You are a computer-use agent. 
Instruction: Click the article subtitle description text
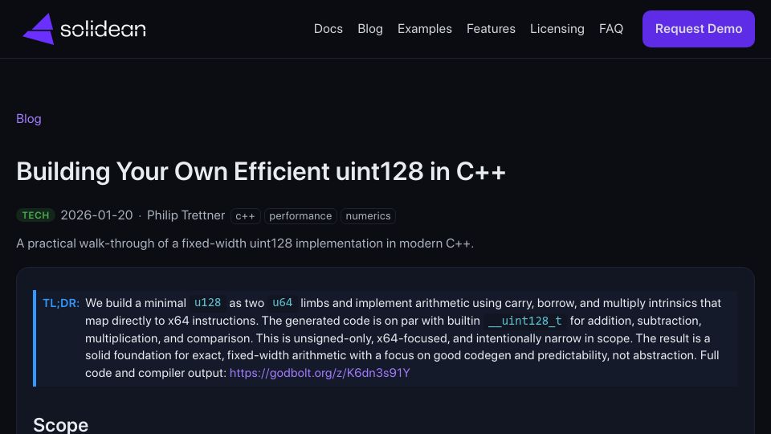(245, 244)
